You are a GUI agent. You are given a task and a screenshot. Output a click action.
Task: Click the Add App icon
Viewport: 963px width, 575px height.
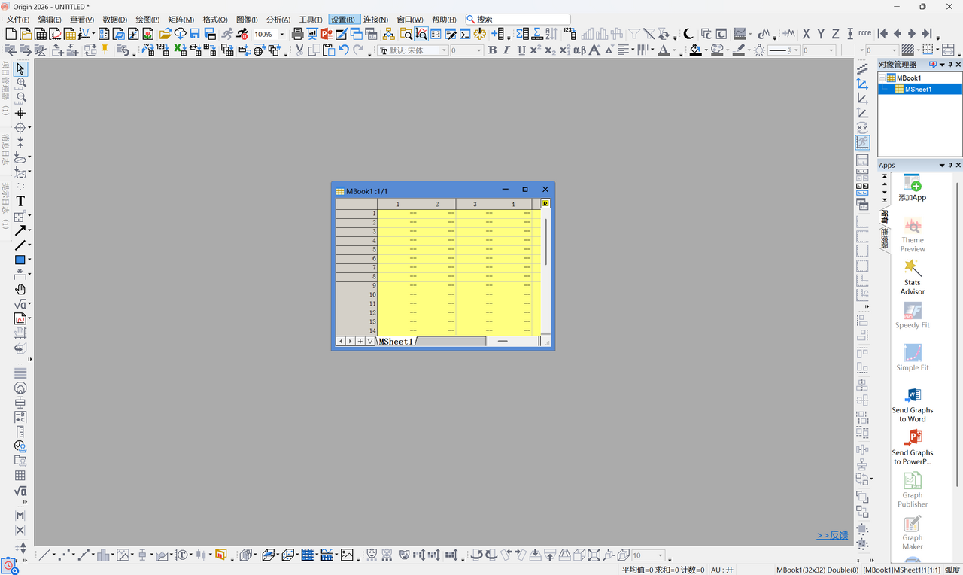tap(913, 188)
